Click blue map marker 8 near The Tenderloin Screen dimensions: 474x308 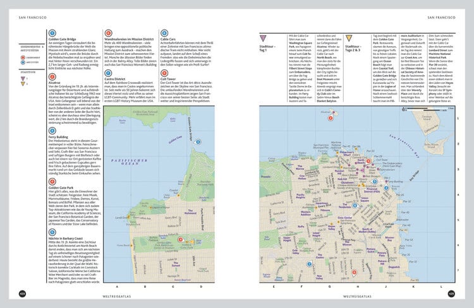click(355, 206)
